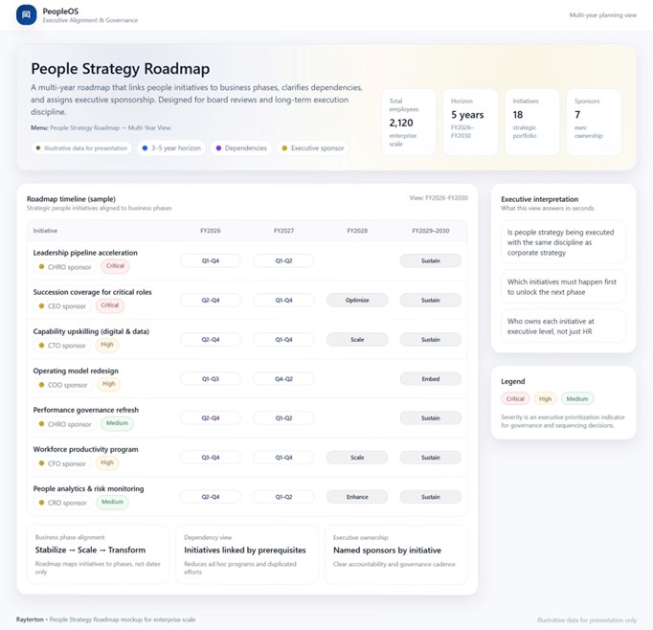Click the FY2026 column header
The height and width of the screenshot is (630, 653).
coord(211,231)
